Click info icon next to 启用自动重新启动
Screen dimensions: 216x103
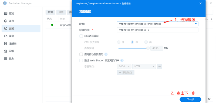[106, 54]
